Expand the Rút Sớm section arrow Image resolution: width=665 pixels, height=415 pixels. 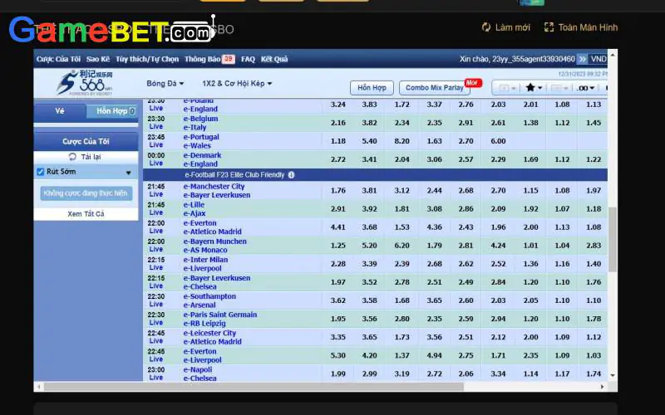click(128, 173)
